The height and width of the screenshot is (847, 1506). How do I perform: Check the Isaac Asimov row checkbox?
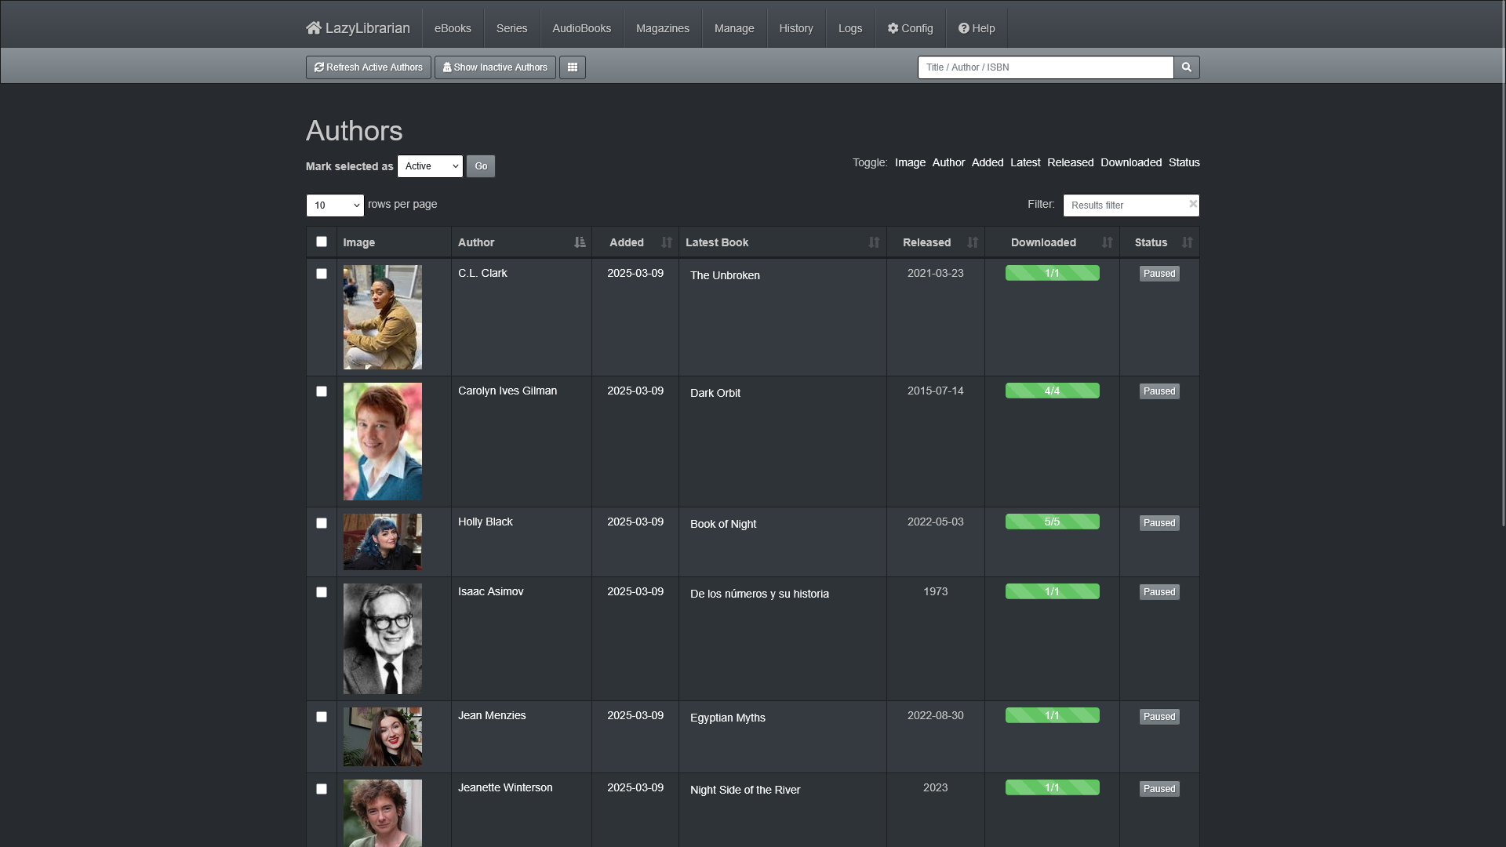(x=322, y=592)
